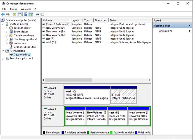The height and width of the screenshot is (140, 193).
Task: Select the 349.00 GB New Volume partition block
Action: [139, 116]
